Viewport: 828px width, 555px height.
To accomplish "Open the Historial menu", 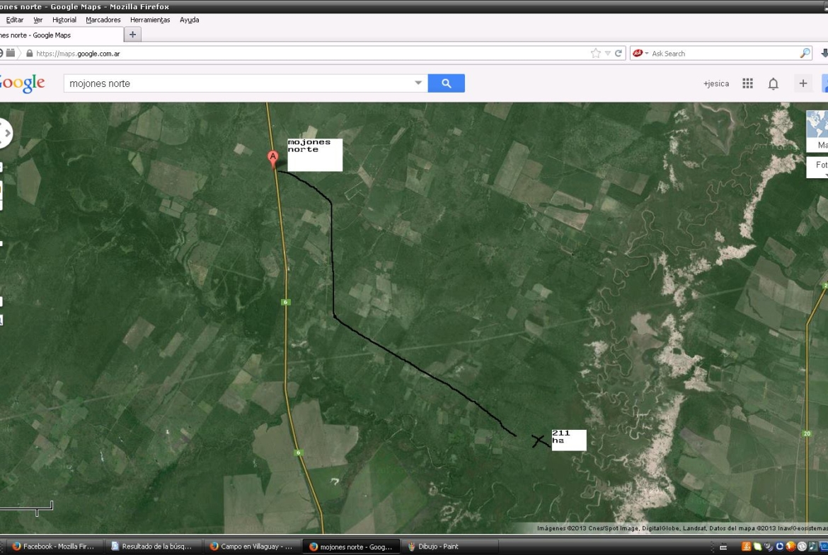I will click(64, 20).
